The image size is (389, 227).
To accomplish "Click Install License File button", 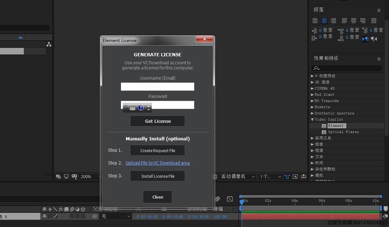I will click(158, 176).
